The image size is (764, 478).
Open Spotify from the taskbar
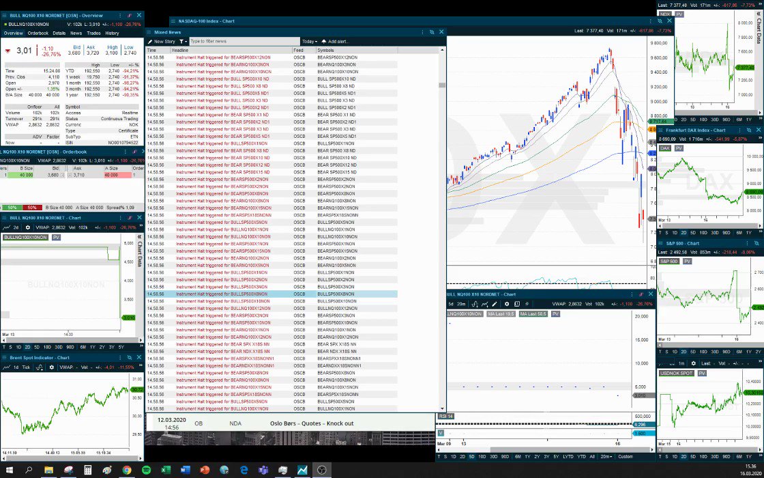click(x=146, y=470)
